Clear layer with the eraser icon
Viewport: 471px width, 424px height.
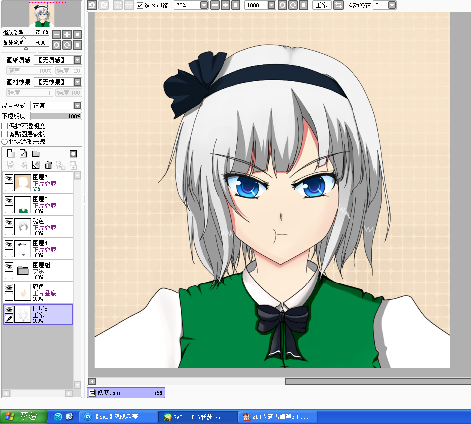[x=36, y=165]
